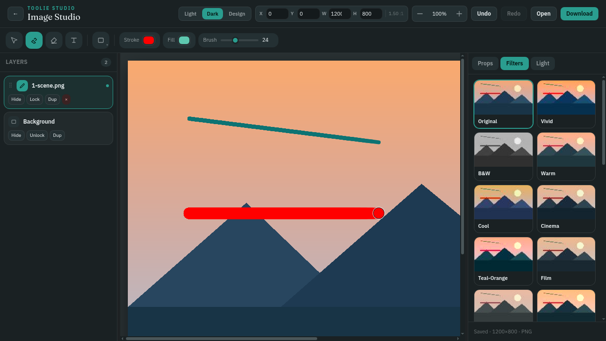Hide the Background layer
Image resolution: width=606 pixels, height=341 pixels.
pos(16,135)
